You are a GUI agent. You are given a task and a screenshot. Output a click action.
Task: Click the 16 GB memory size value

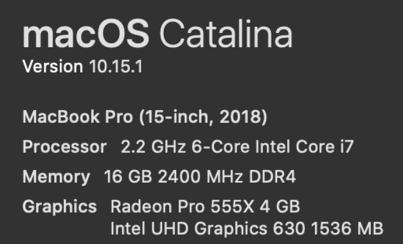tap(128, 177)
